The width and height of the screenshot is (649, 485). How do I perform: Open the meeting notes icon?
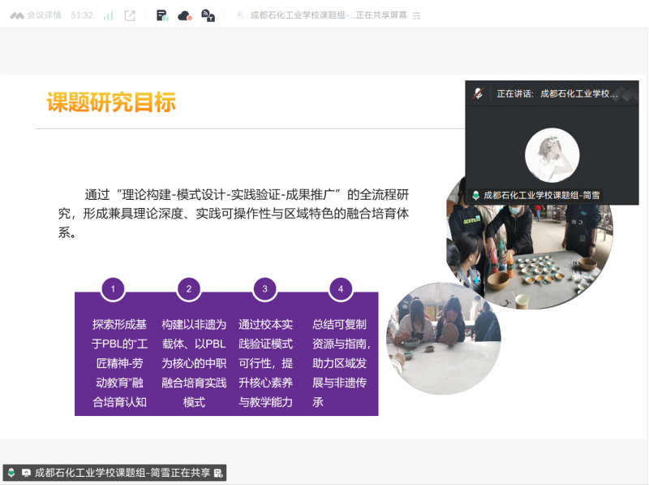[x=162, y=15]
